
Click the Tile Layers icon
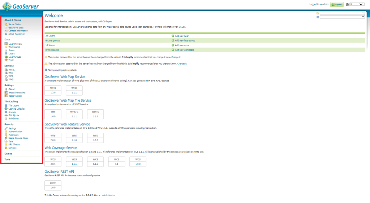click(x=6, y=106)
